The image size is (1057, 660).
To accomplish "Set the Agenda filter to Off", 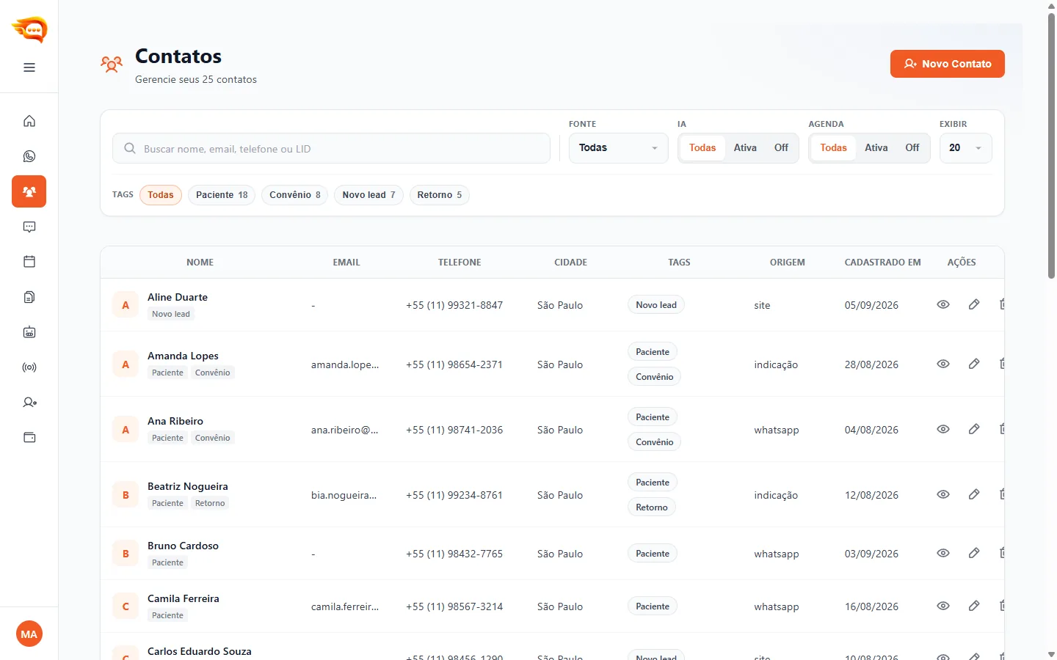I will pos(912,147).
